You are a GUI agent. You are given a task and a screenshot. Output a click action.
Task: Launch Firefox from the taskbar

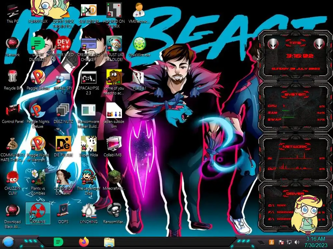pos(84,242)
